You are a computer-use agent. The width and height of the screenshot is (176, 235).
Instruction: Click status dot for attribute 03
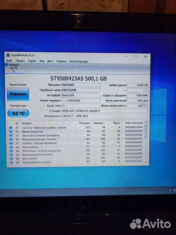click(11, 131)
